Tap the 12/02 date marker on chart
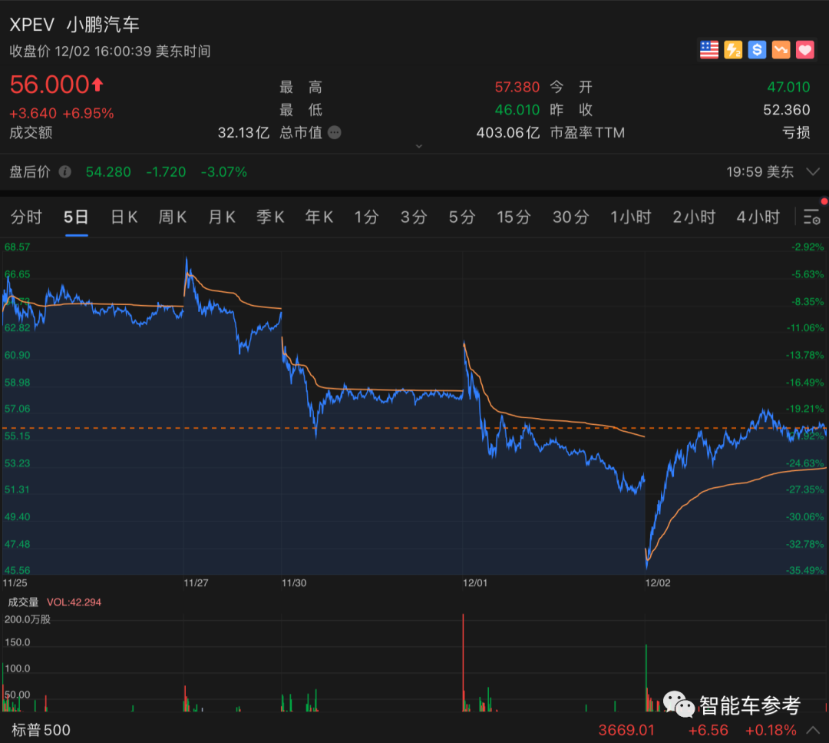829x743 pixels. coord(658,582)
